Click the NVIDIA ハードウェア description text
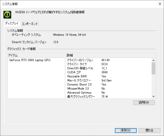 [x=50, y=12]
